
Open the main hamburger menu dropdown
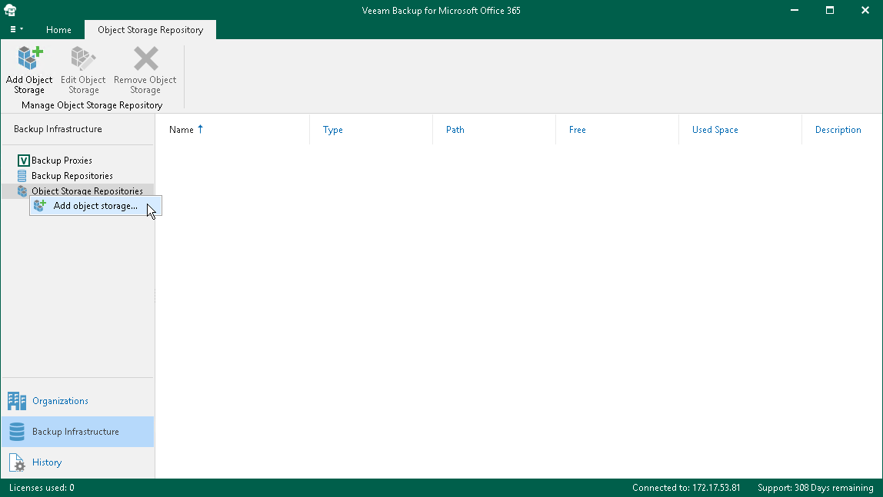(x=16, y=29)
